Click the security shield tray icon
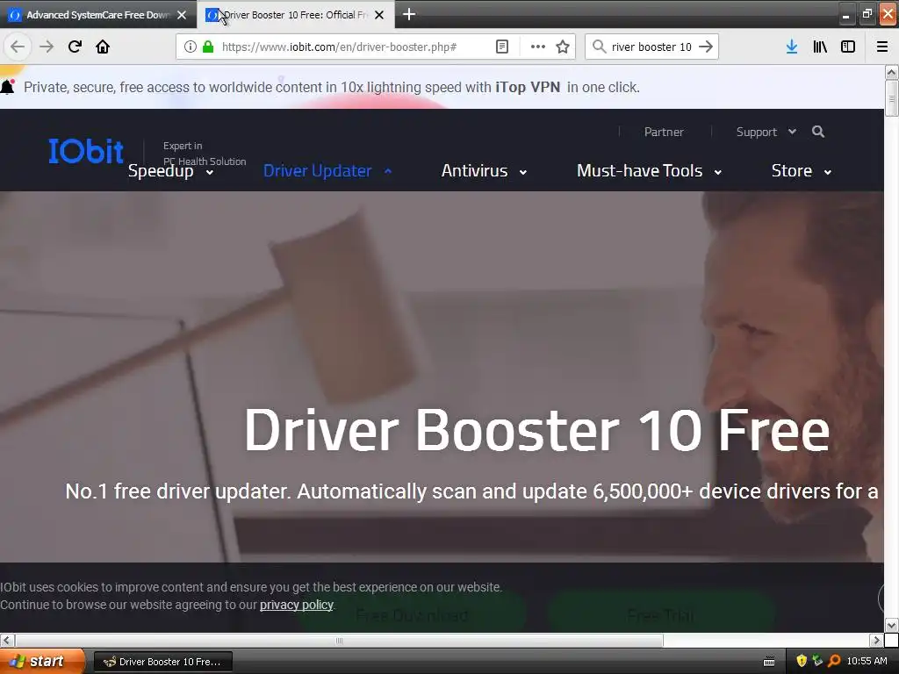899x674 pixels. 802,661
